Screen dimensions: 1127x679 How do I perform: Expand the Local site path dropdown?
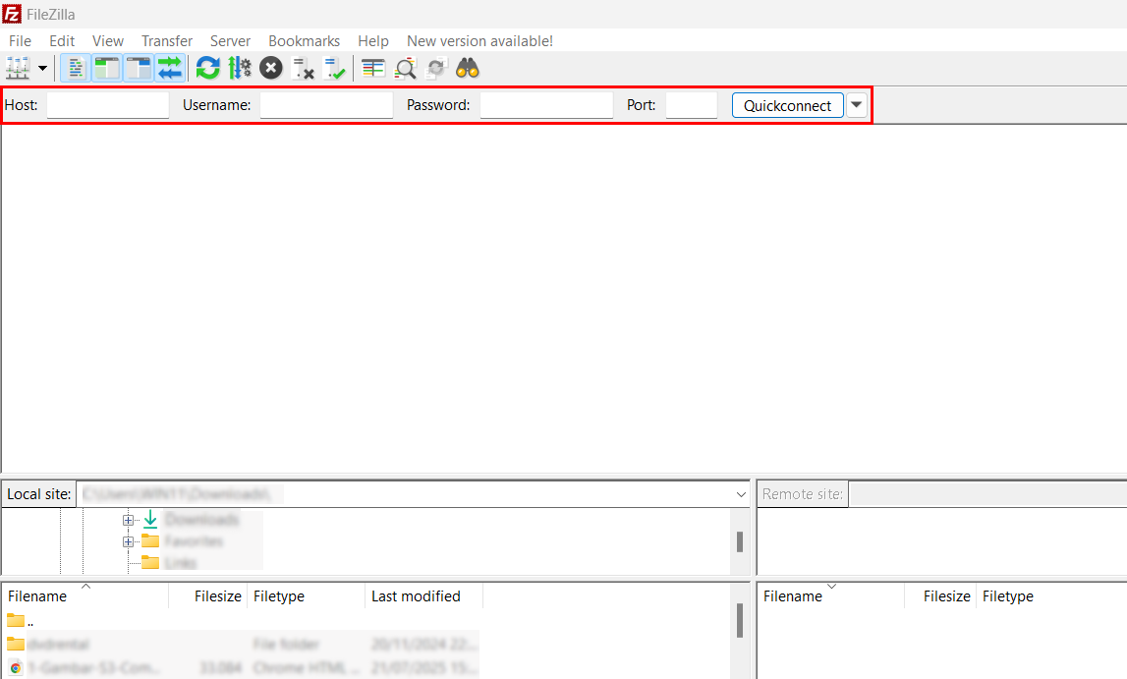point(741,494)
